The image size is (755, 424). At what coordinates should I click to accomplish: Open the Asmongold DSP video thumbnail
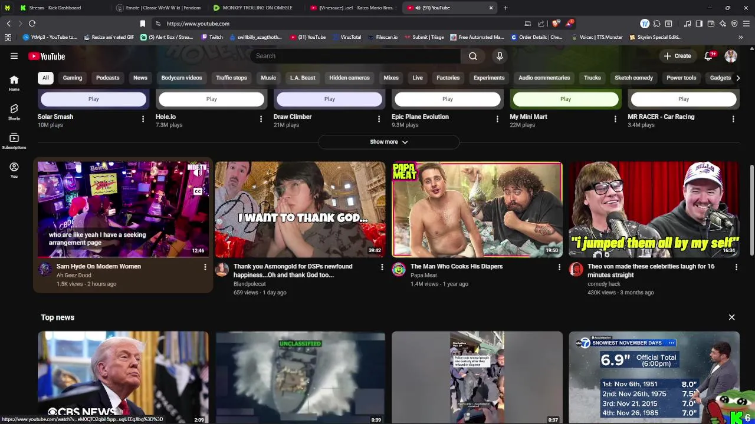point(300,210)
